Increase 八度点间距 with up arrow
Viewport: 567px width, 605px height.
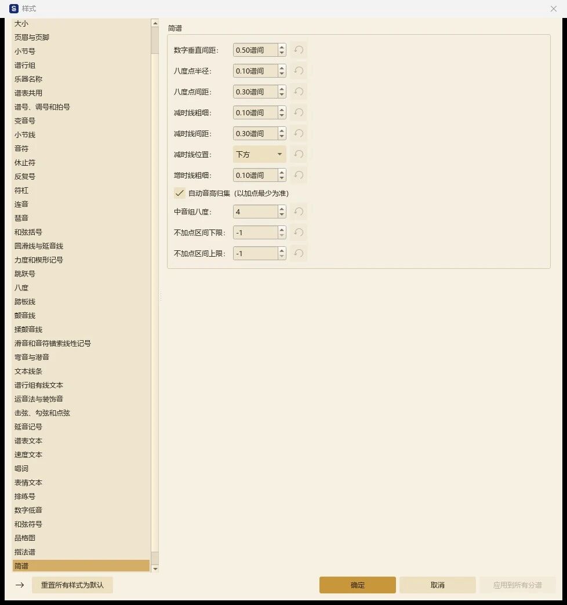pyautogui.click(x=282, y=89)
